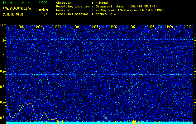Click the meteor echo streak near 1903
This screenshot has width=196, height=124.
coord(56,87)
